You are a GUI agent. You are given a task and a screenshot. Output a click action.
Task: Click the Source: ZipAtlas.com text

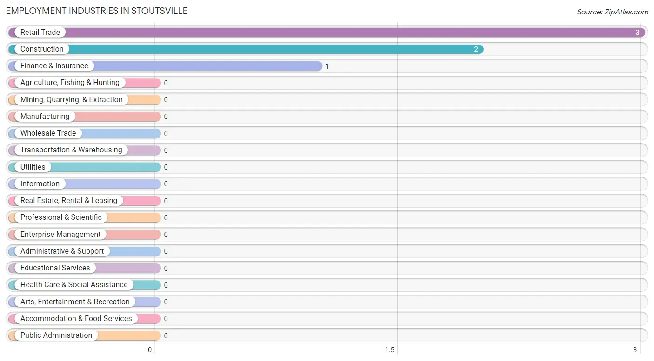coord(613,12)
